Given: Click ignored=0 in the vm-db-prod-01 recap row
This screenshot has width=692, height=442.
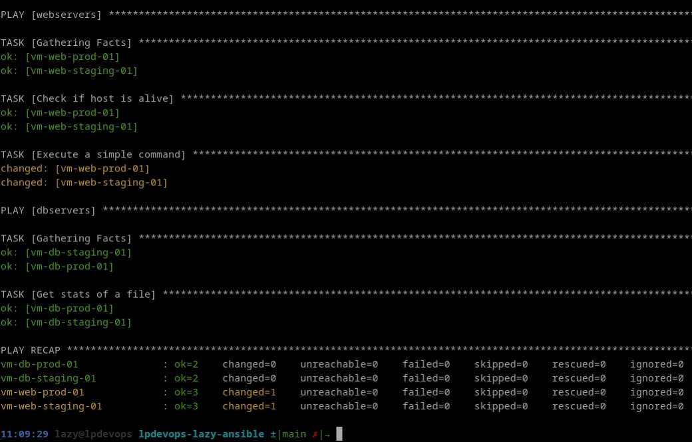Looking at the screenshot, I should pyautogui.click(x=657, y=364).
